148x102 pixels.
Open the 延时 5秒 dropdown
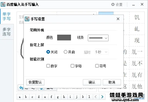pyautogui.click(x=101, y=52)
